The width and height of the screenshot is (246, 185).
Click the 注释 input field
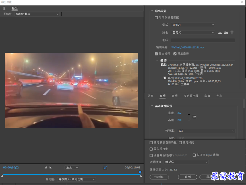[203, 40]
